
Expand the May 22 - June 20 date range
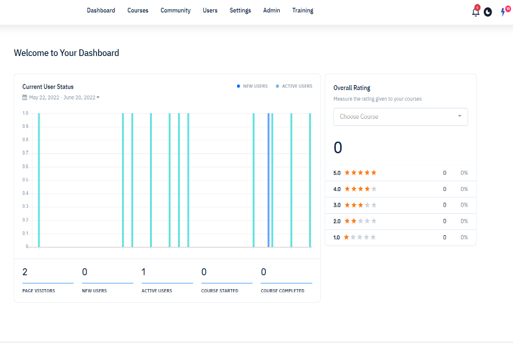coord(63,97)
